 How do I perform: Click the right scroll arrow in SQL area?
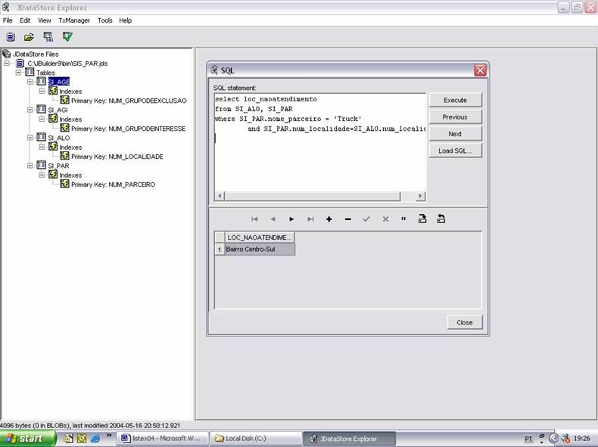point(420,196)
